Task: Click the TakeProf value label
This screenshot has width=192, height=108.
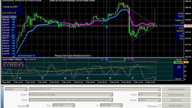Action: coord(179,20)
